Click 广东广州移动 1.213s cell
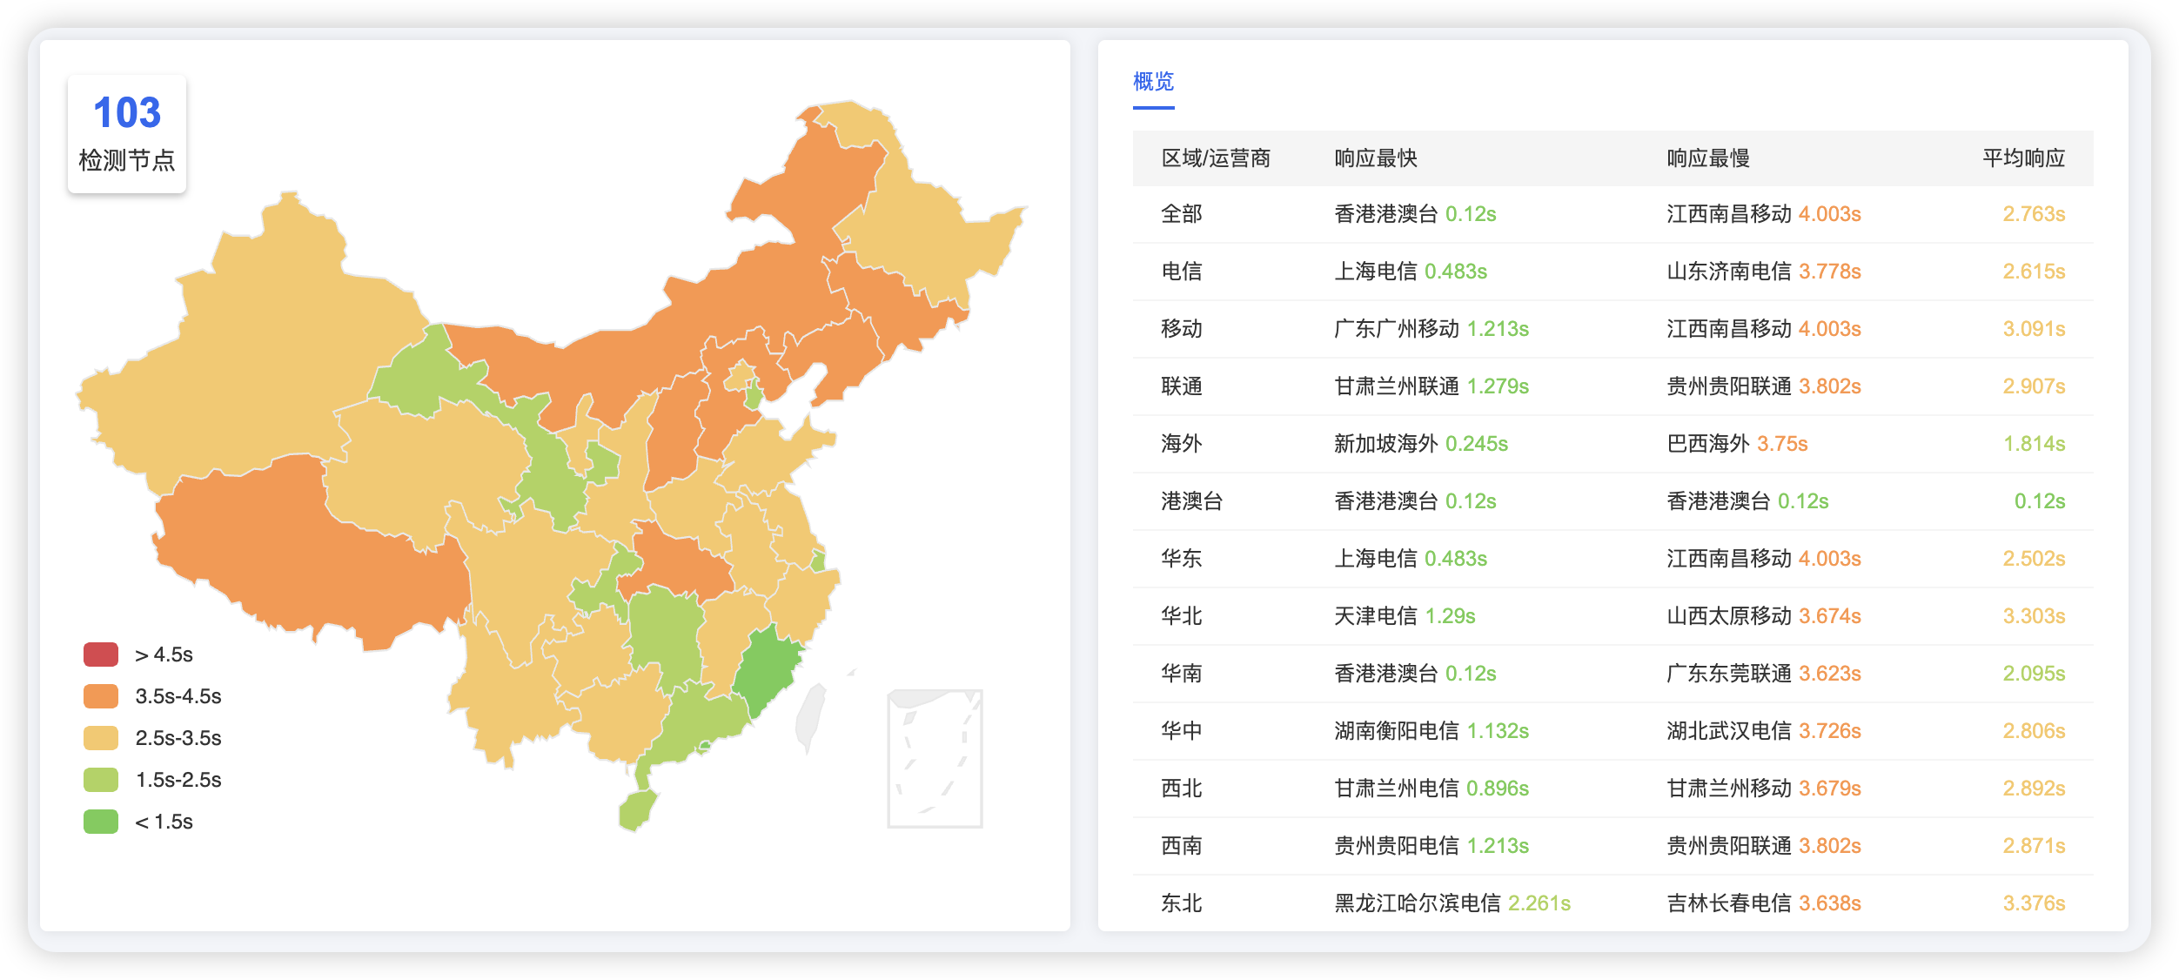 tap(1431, 329)
